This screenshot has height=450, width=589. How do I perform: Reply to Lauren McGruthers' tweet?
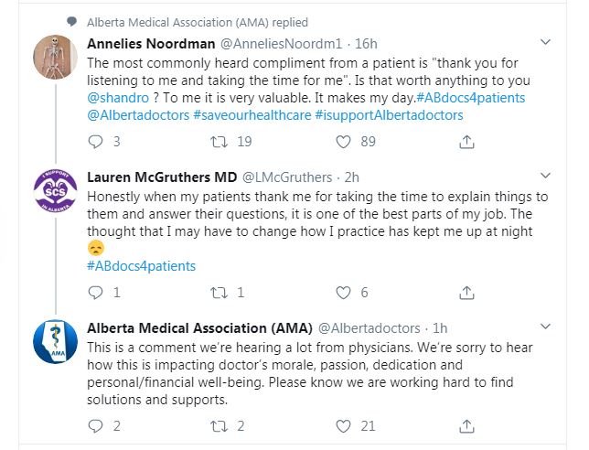[x=95, y=293]
